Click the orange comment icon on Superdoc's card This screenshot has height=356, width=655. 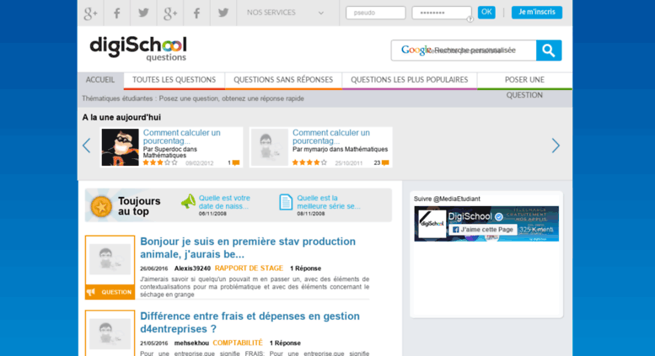click(236, 163)
